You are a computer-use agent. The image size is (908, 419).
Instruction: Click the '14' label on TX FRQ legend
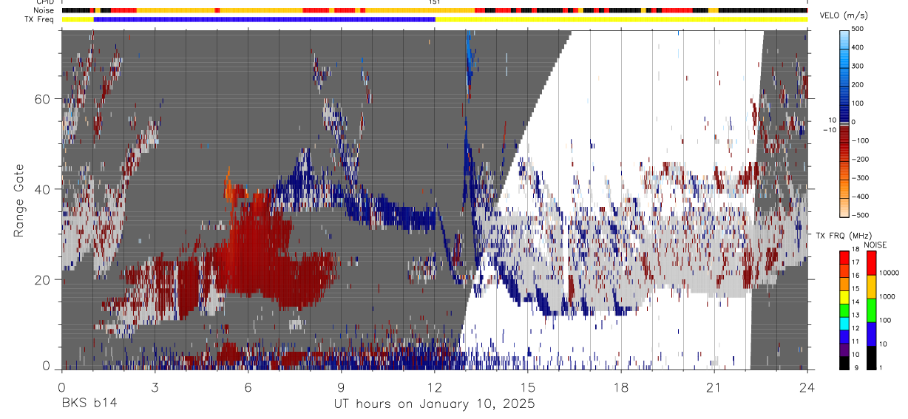856,302
